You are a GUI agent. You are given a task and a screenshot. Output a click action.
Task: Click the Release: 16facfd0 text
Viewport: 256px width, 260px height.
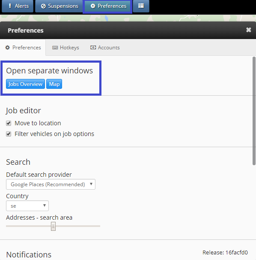(225, 253)
